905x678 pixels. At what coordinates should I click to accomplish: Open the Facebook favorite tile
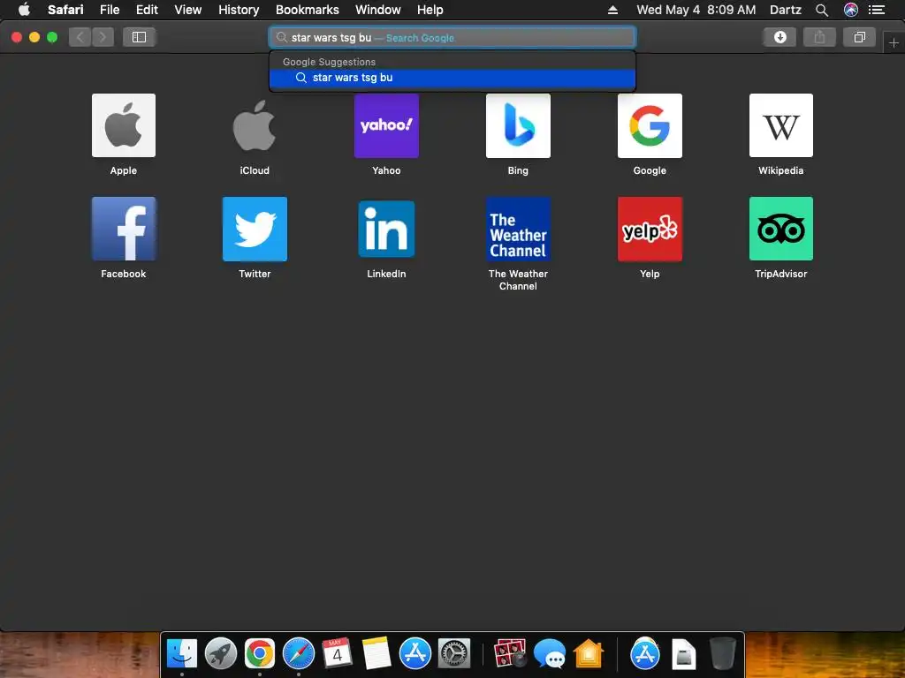pos(124,229)
